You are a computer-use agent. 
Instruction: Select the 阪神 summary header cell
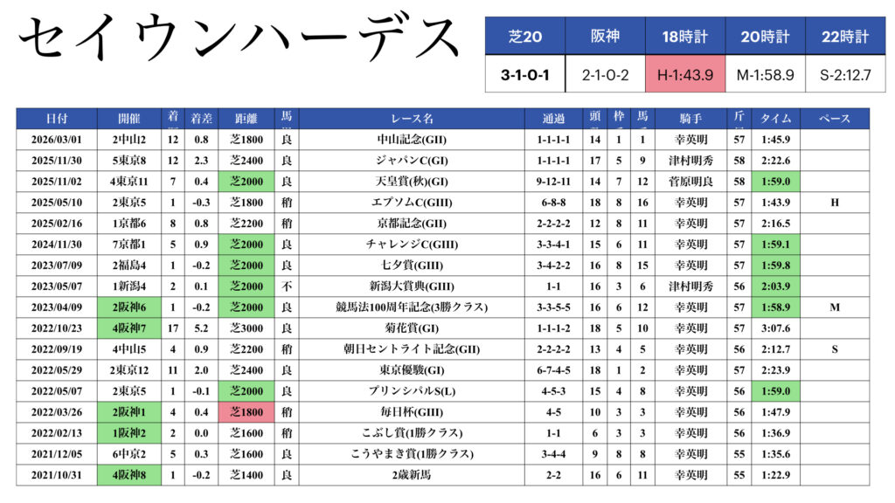[x=605, y=37]
